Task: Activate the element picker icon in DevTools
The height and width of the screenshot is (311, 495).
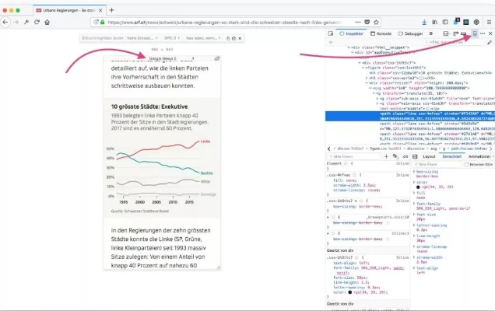Action: pos(332,34)
